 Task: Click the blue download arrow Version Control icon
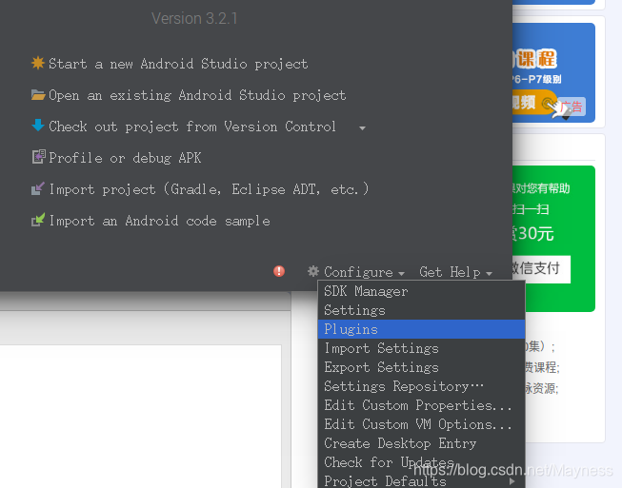(x=38, y=126)
